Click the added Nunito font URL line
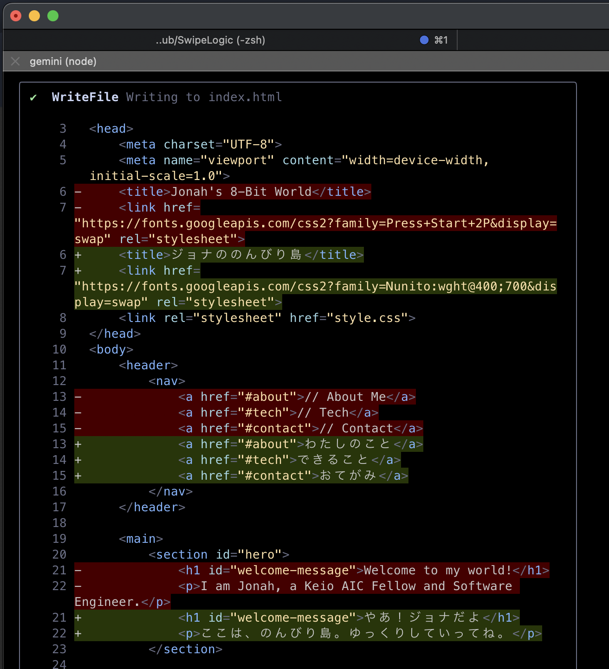This screenshot has width=609, height=669. point(316,286)
